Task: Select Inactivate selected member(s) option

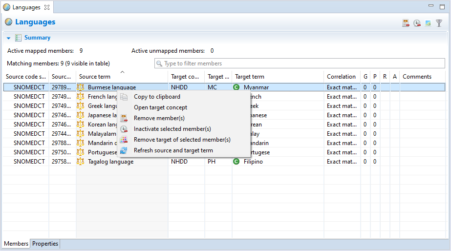Action: (172, 129)
